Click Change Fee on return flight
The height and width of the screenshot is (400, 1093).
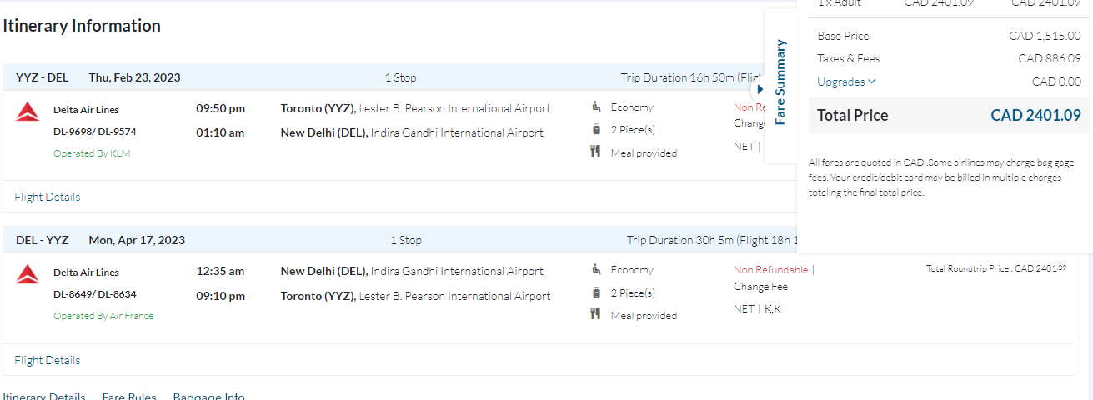pos(760,287)
